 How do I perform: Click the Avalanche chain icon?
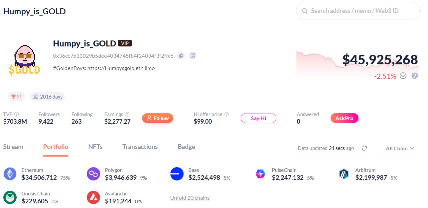click(93, 197)
